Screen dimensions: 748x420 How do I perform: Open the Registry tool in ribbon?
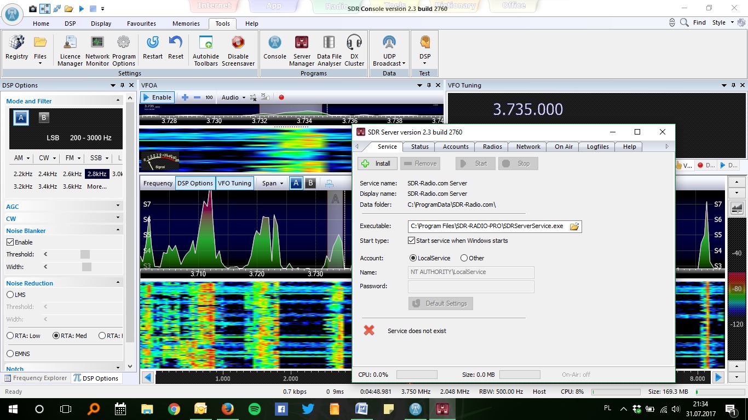tap(16, 48)
